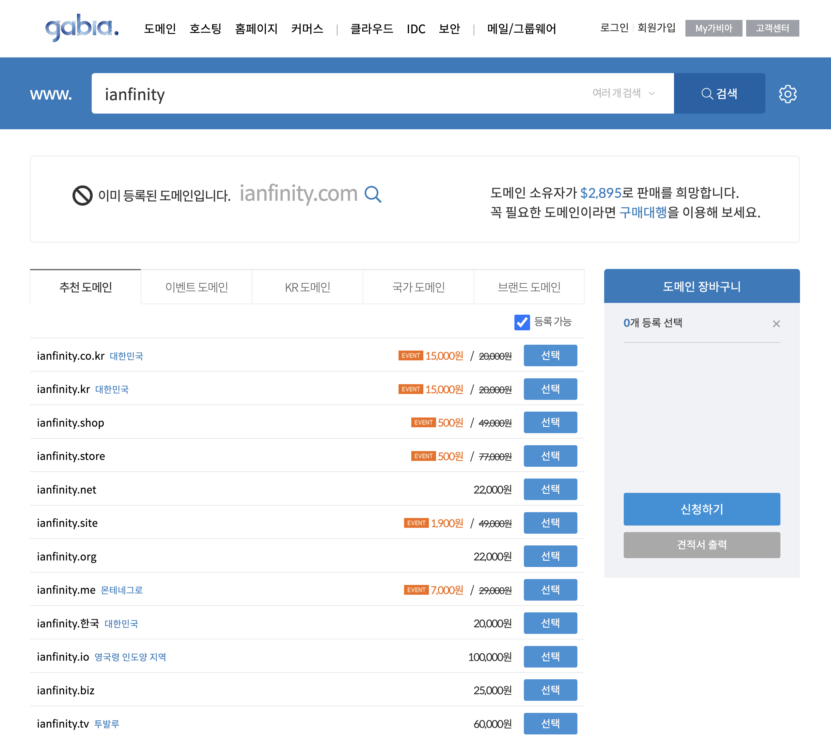Select ianfinity.shop with 선택 button
The image size is (831, 739).
tap(550, 422)
